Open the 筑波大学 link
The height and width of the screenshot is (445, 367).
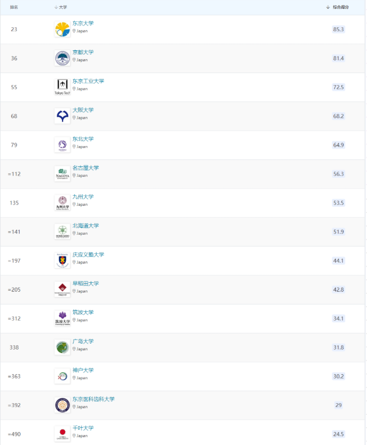pyautogui.click(x=83, y=312)
